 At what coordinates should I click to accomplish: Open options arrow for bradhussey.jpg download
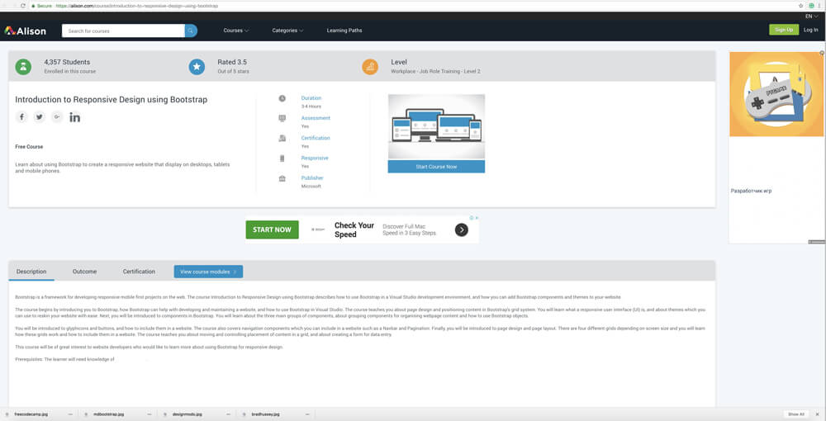coord(307,414)
